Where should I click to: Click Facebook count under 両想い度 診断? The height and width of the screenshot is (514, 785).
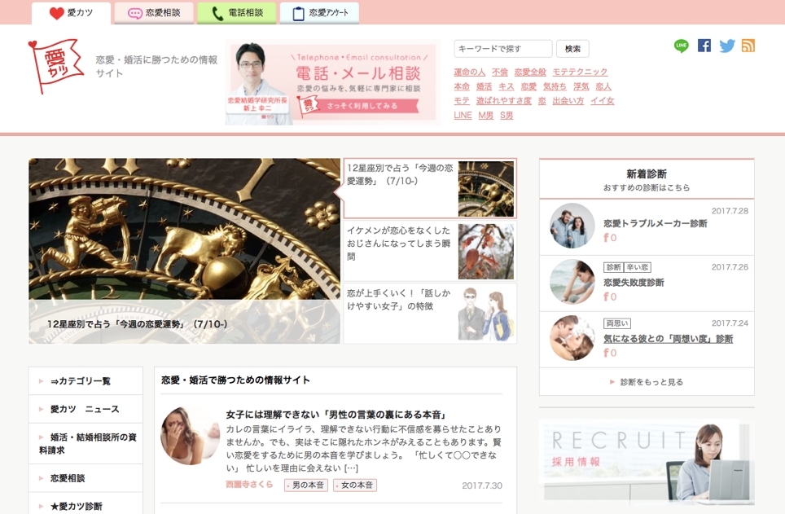click(610, 353)
